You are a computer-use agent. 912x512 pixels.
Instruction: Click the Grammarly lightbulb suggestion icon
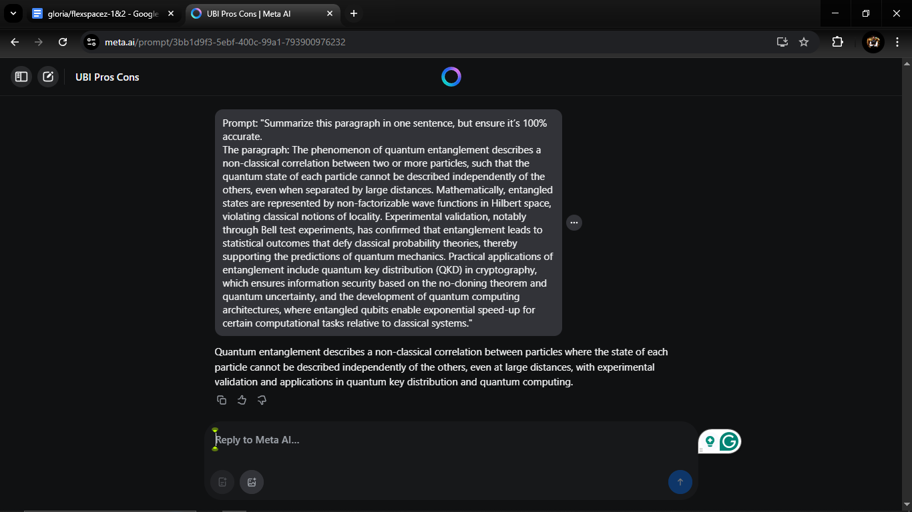pyautogui.click(x=710, y=441)
